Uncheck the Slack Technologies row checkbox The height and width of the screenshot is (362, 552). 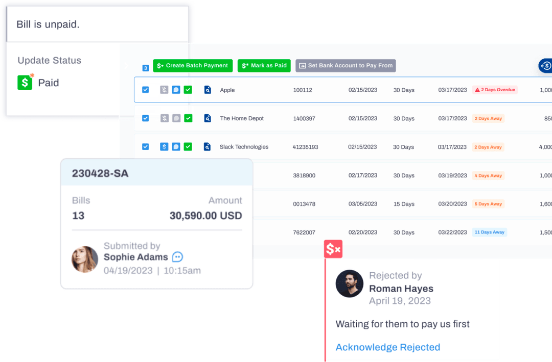145,147
